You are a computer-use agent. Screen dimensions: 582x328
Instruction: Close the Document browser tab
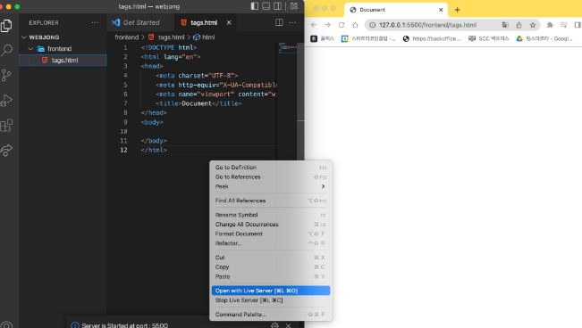[441, 10]
